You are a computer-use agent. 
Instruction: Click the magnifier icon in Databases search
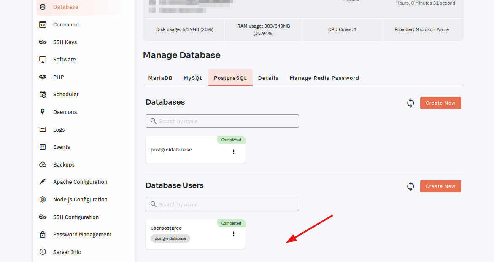[154, 121]
